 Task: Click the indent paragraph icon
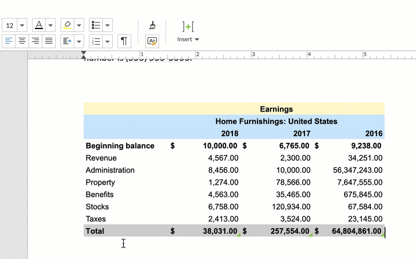(67, 41)
